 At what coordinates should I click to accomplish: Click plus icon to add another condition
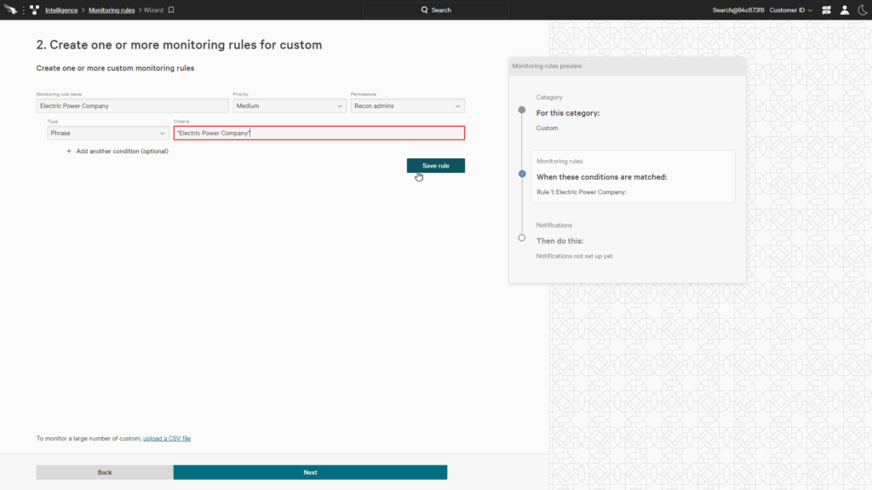point(69,151)
